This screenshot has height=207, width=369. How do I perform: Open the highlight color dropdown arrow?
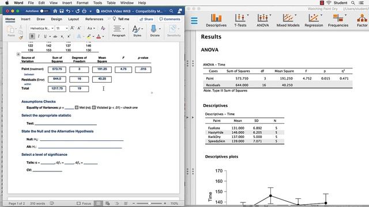pos(93,37)
